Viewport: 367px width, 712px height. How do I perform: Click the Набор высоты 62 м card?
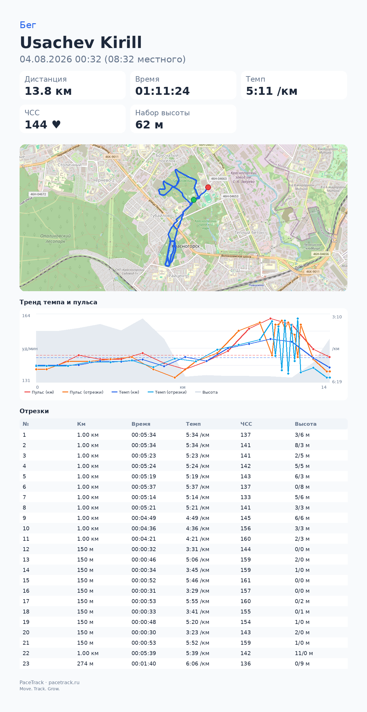(x=183, y=119)
